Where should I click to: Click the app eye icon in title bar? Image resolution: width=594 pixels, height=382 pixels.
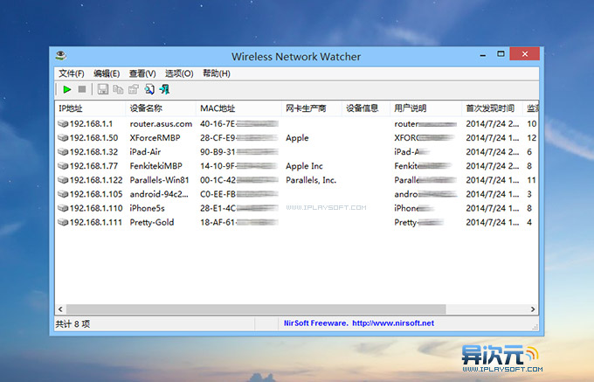tap(61, 56)
